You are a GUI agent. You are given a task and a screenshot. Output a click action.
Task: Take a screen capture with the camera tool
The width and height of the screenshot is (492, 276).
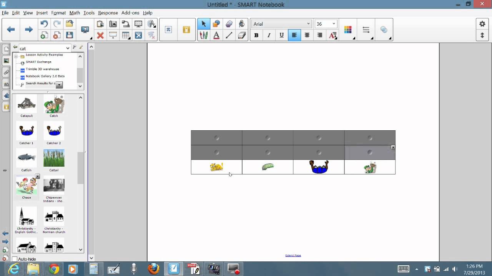(113, 24)
